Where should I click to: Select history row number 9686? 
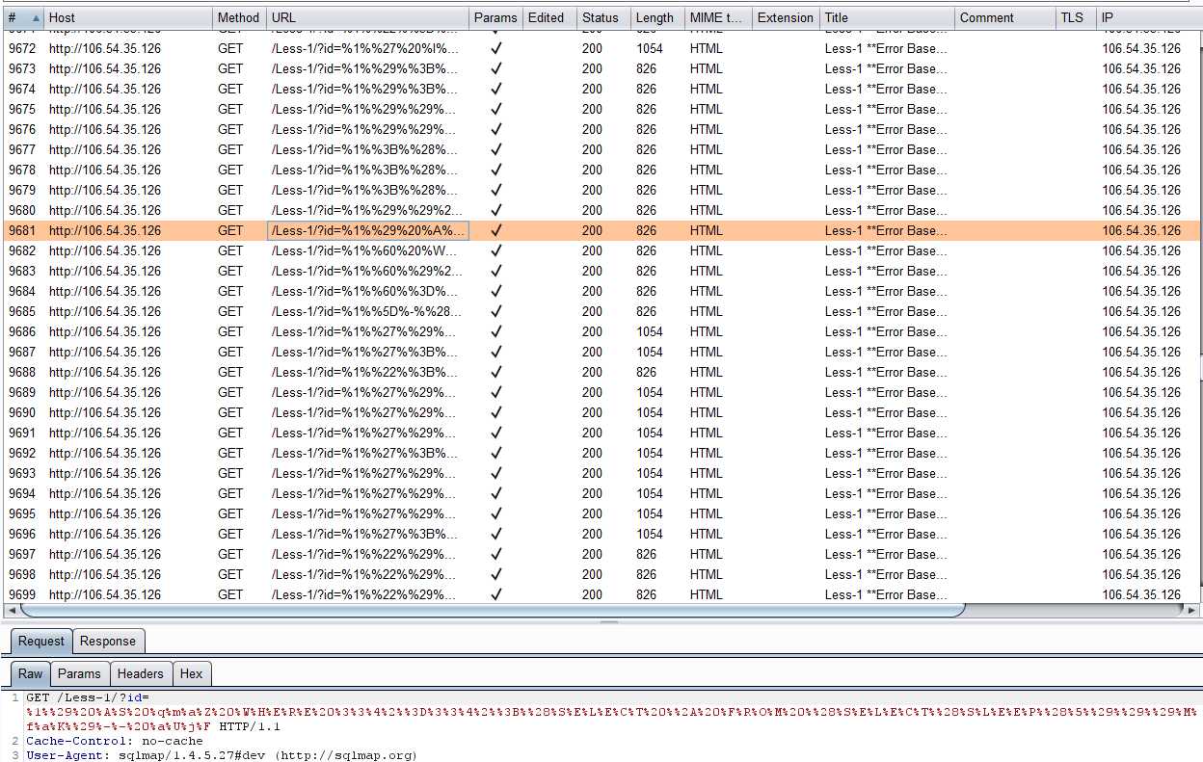[x=22, y=331]
